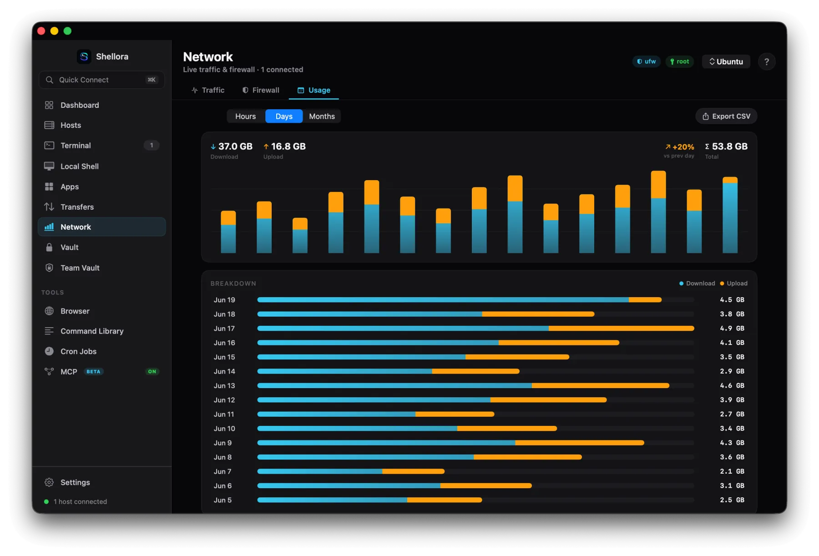This screenshot has height=556, width=819.
Task: Toggle the MCP ON switch
Action: [152, 372]
